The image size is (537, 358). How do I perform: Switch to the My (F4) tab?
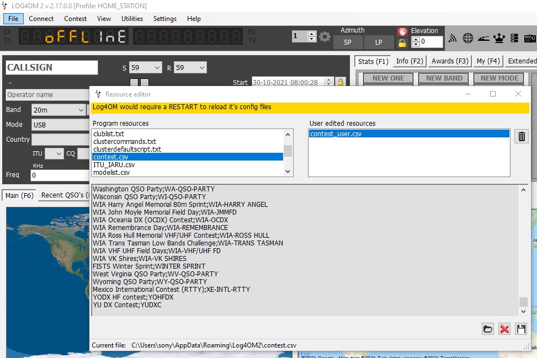coord(488,61)
